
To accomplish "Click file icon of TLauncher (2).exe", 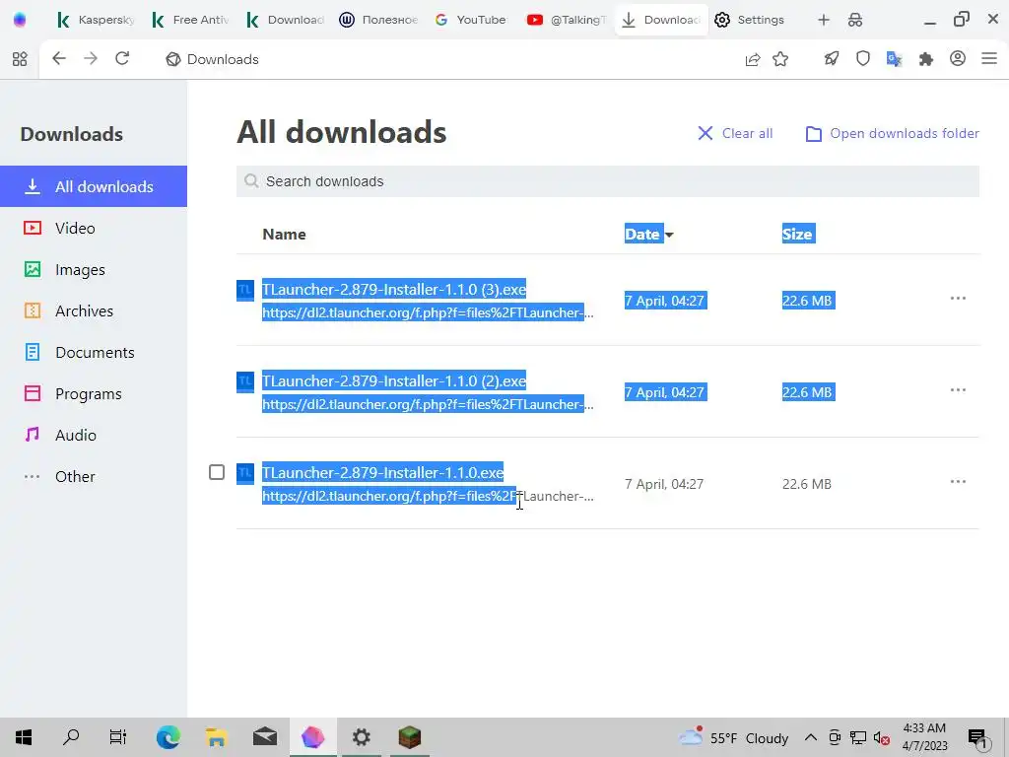I will pyautogui.click(x=245, y=381).
